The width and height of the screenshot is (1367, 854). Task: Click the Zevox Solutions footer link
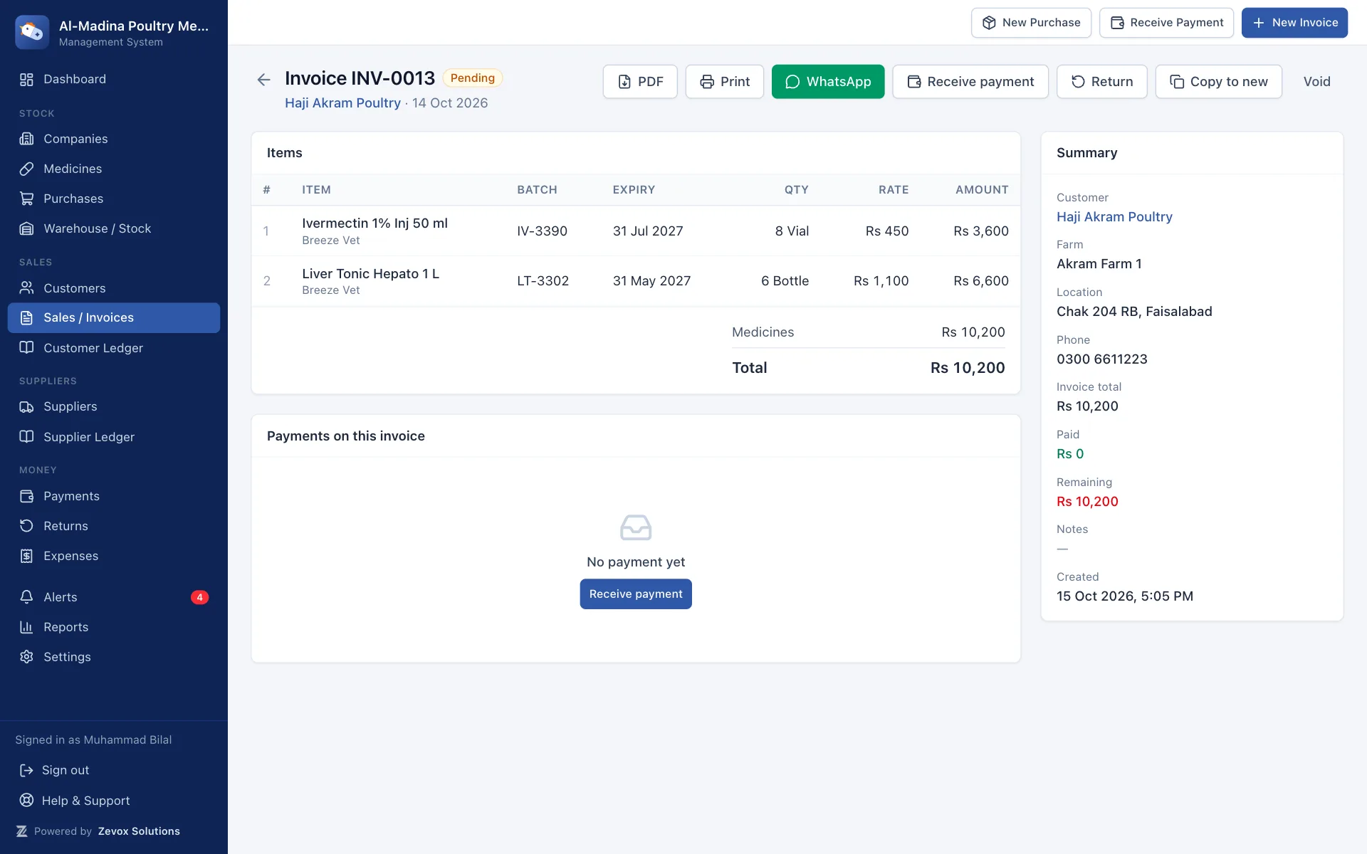point(139,831)
